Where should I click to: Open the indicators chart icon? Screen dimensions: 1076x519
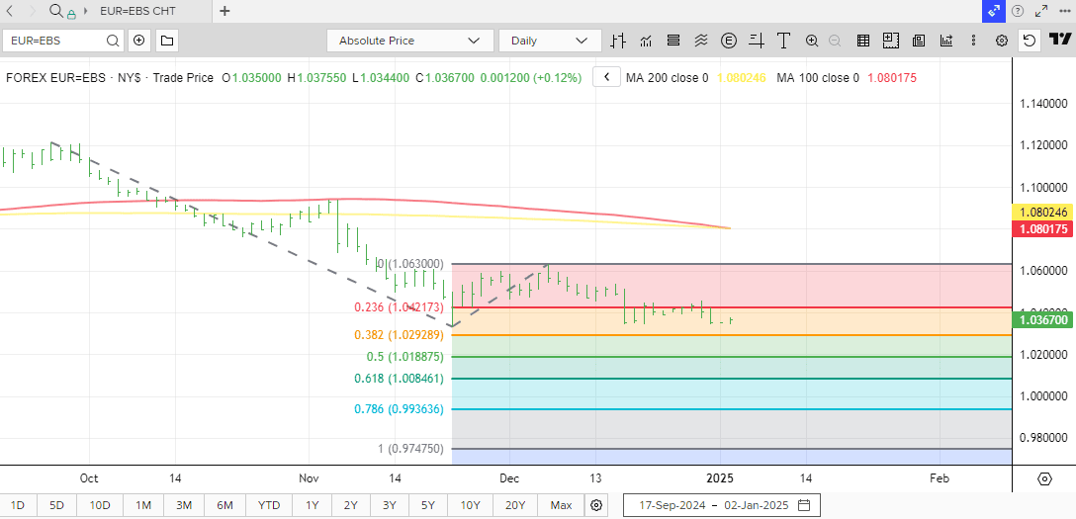pos(647,41)
